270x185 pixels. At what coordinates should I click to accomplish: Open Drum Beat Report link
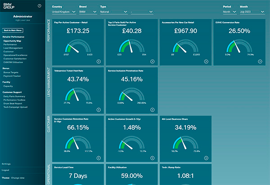[x=13, y=104]
